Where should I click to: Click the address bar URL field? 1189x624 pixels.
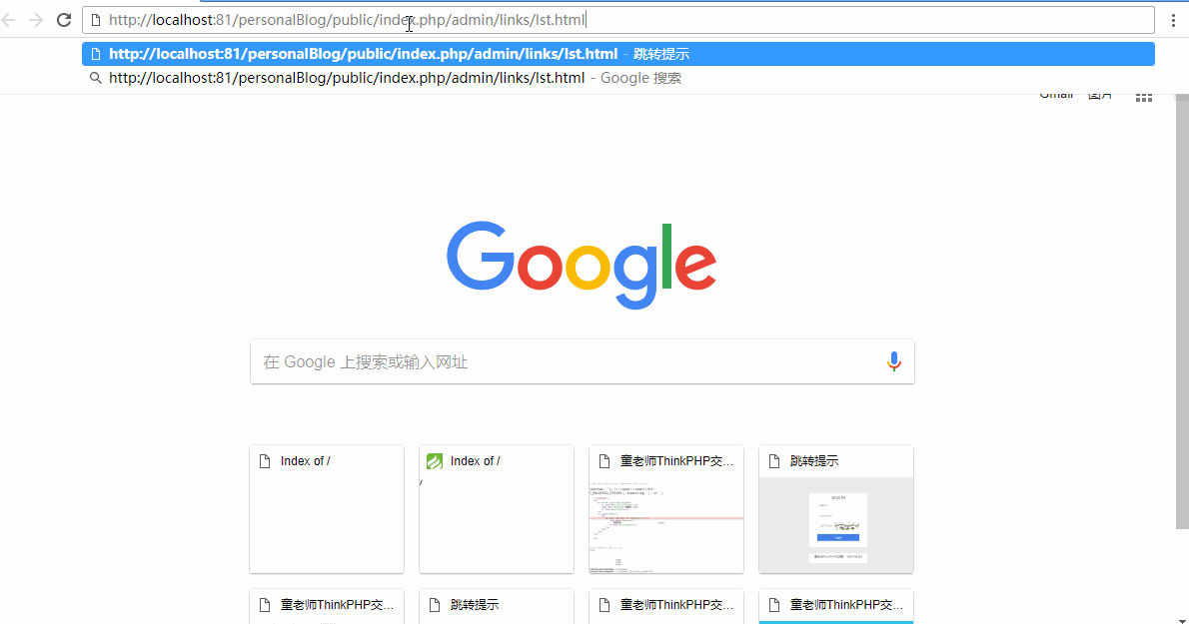click(x=618, y=20)
